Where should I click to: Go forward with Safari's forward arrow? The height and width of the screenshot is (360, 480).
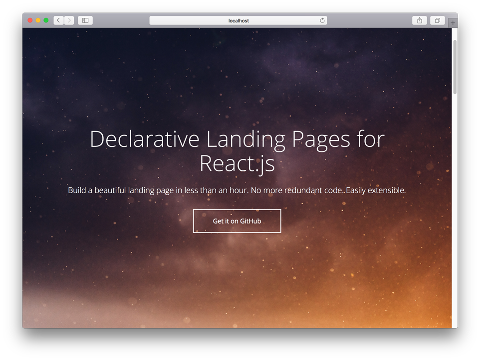point(69,20)
